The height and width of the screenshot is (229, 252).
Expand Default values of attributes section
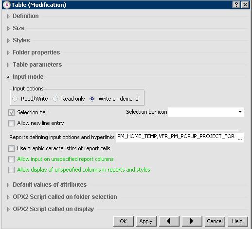8,185
